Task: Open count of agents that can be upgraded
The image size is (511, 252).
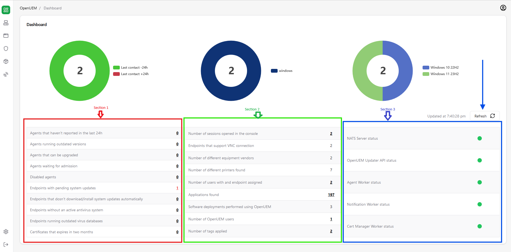Action: point(177,155)
